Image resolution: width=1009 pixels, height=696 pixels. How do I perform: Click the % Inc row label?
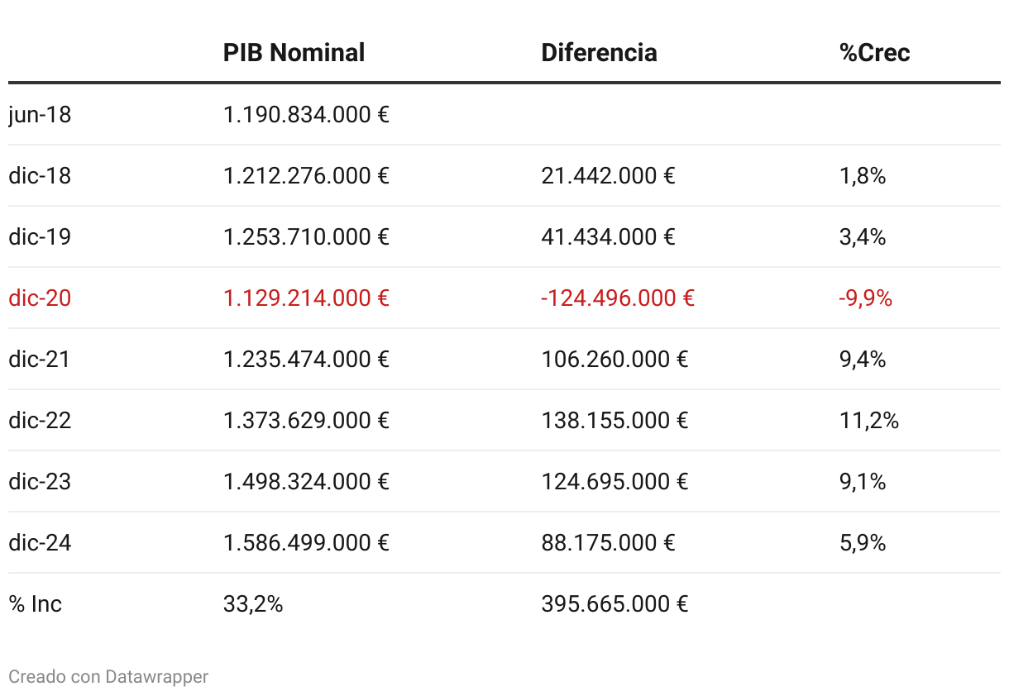click(x=36, y=603)
